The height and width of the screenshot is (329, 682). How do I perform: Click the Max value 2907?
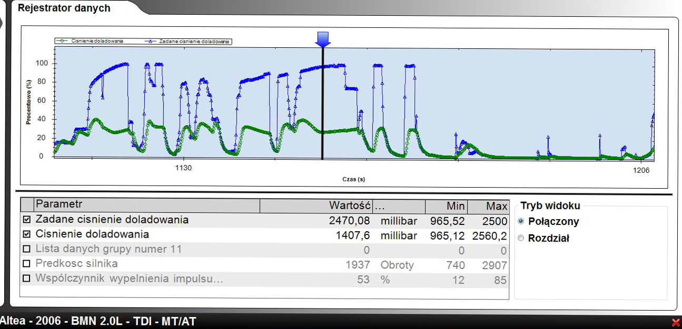(x=495, y=265)
